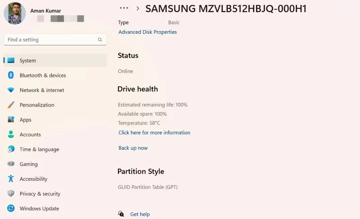Click the Get help headset icon
360x219 pixels.
click(x=121, y=214)
